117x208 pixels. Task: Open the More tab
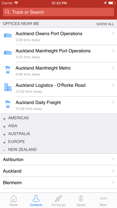(103, 201)
